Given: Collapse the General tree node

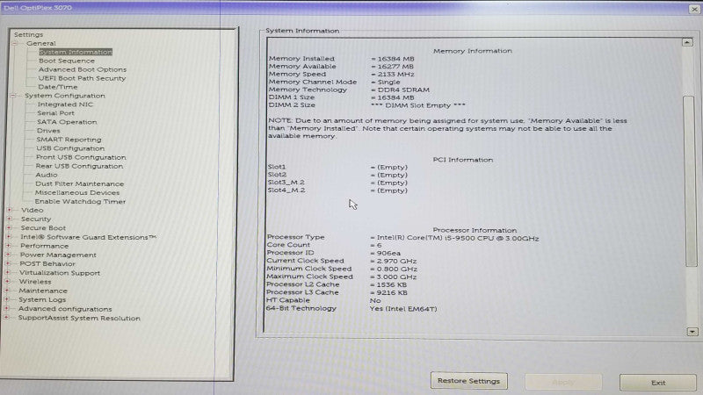Looking at the screenshot, I should pos(15,43).
